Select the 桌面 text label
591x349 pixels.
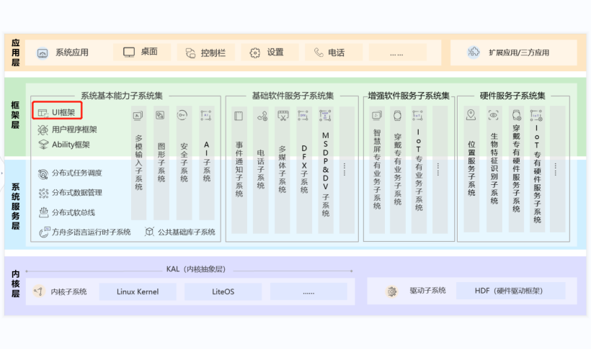coord(149,52)
